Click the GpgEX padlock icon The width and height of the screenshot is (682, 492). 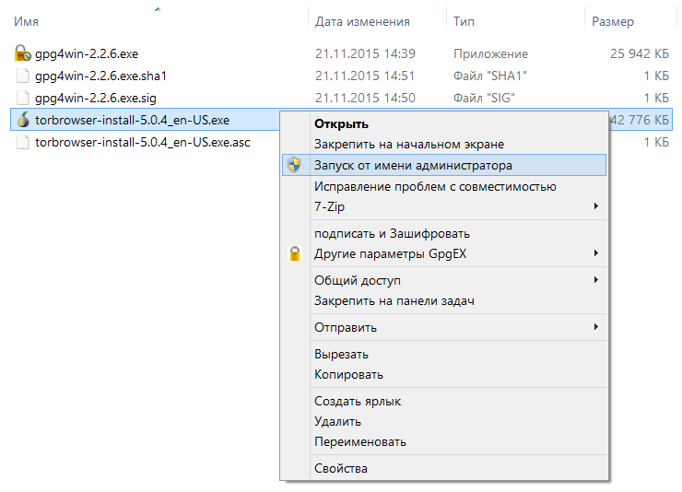click(294, 253)
